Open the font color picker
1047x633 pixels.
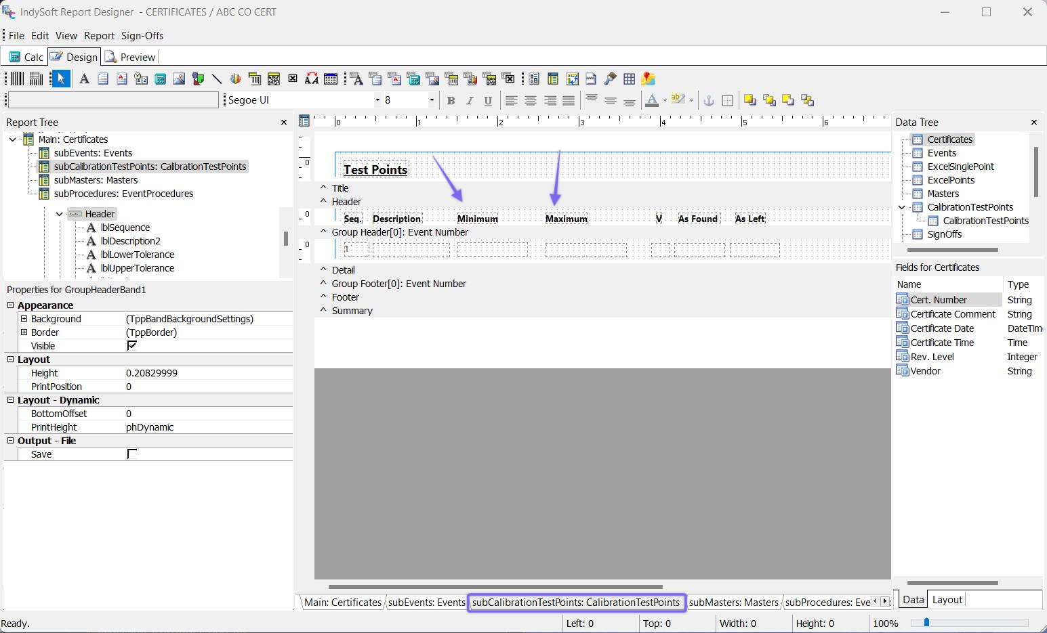coord(665,100)
